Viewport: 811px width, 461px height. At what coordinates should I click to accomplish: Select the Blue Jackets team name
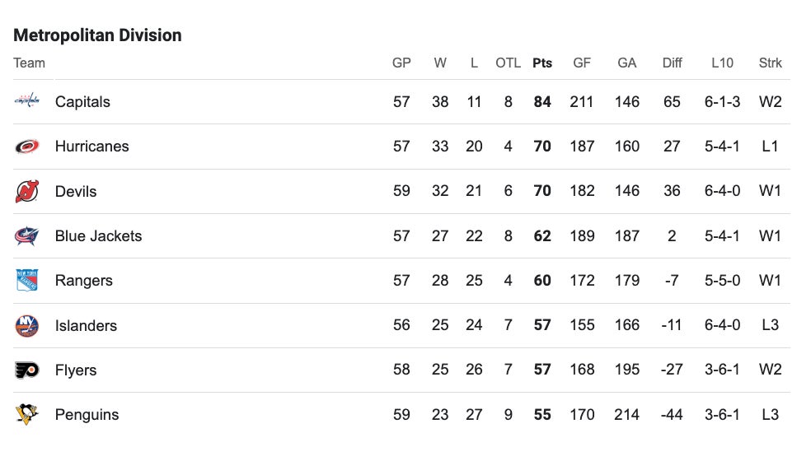click(98, 236)
